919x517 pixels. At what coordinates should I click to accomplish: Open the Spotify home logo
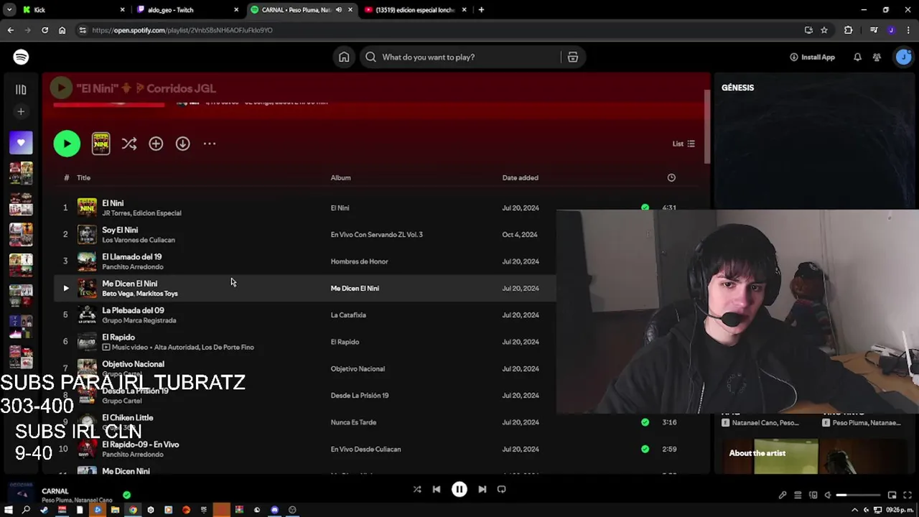(21, 57)
